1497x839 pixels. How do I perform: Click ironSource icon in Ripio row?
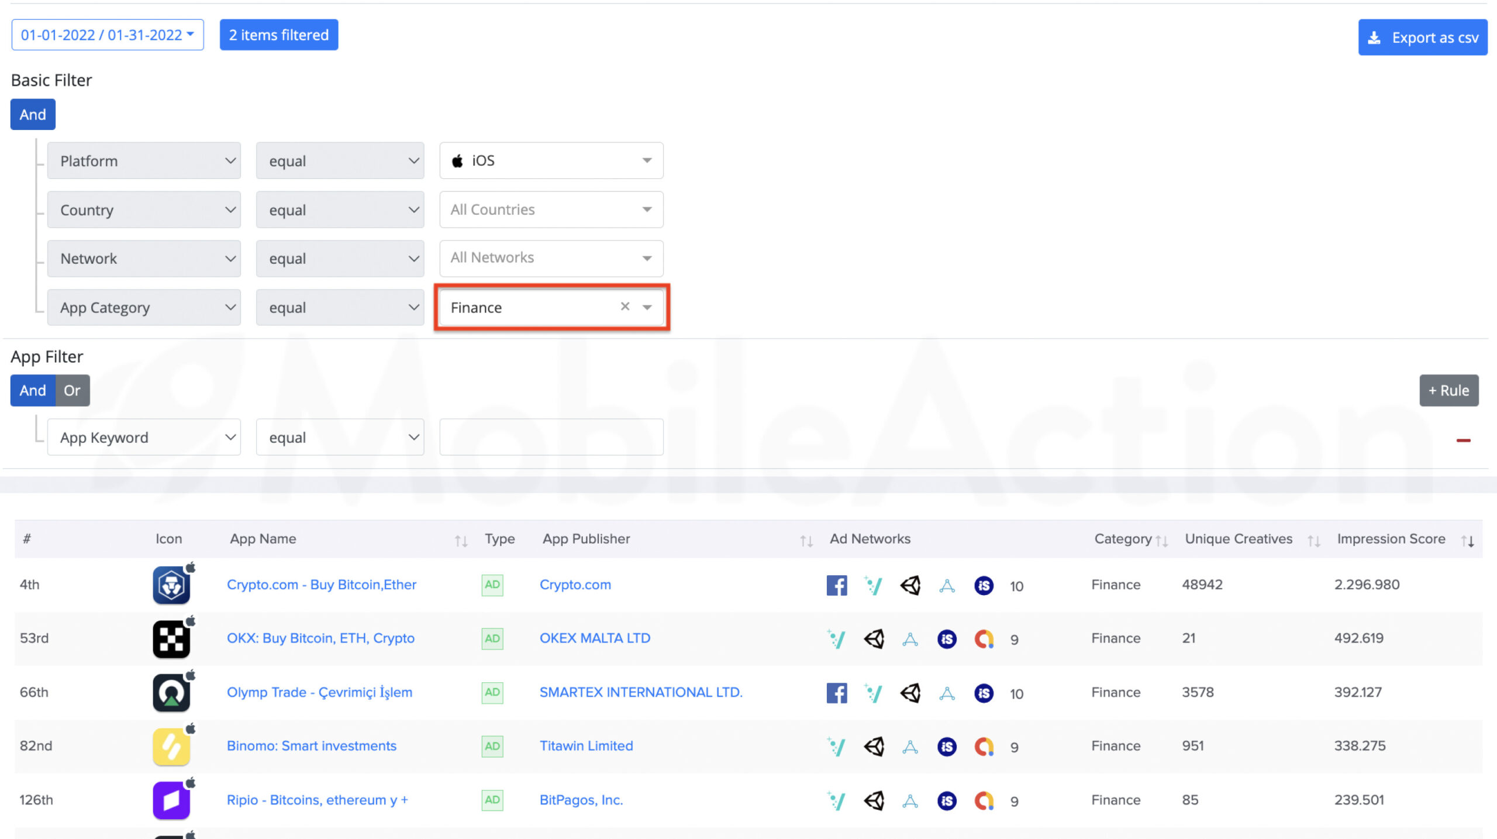[947, 800]
